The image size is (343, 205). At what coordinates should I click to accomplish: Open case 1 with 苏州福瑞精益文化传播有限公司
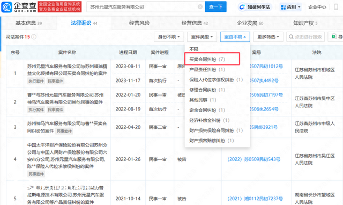[67, 70]
